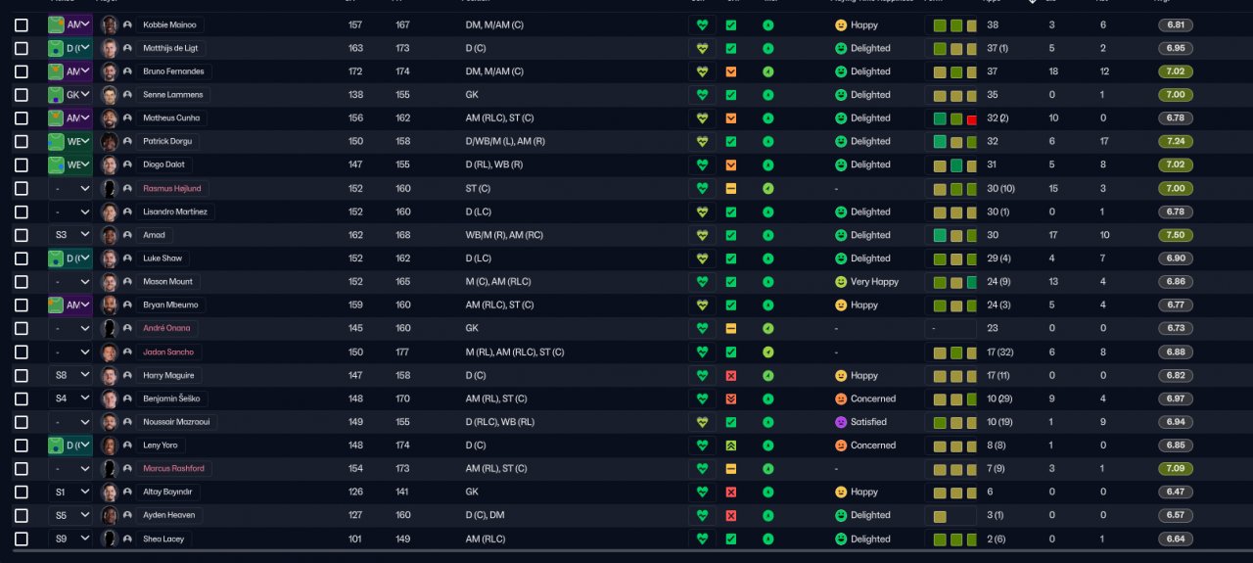Open Marcus Rashford's player name link
The image size is (1253, 563).
(x=173, y=468)
